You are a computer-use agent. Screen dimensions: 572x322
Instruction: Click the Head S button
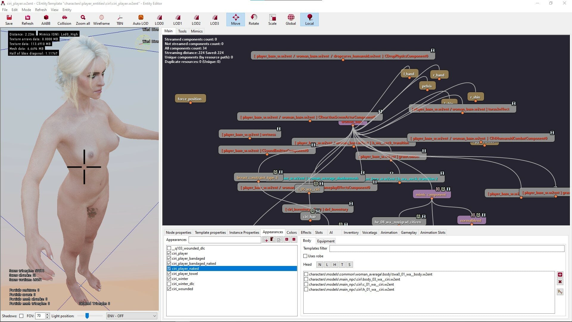tap(349, 264)
